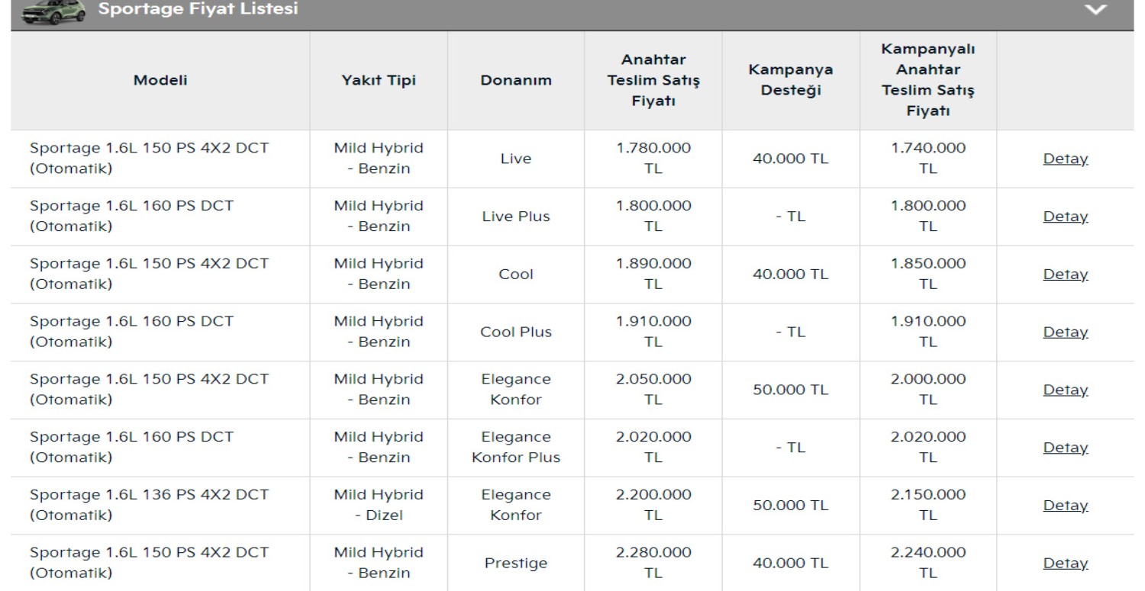This screenshot has height=591, width=1145.
Task: Click the Sportage car thumbnail icon
Action: click(x=53, y=11)
